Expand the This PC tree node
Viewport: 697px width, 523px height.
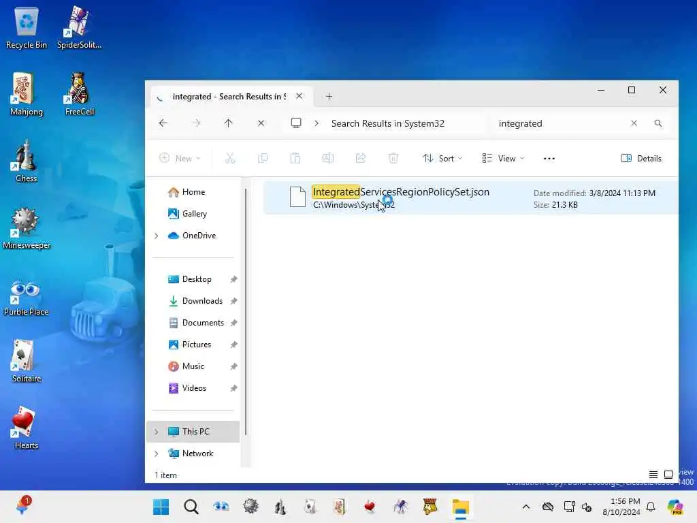click(157, 432)
